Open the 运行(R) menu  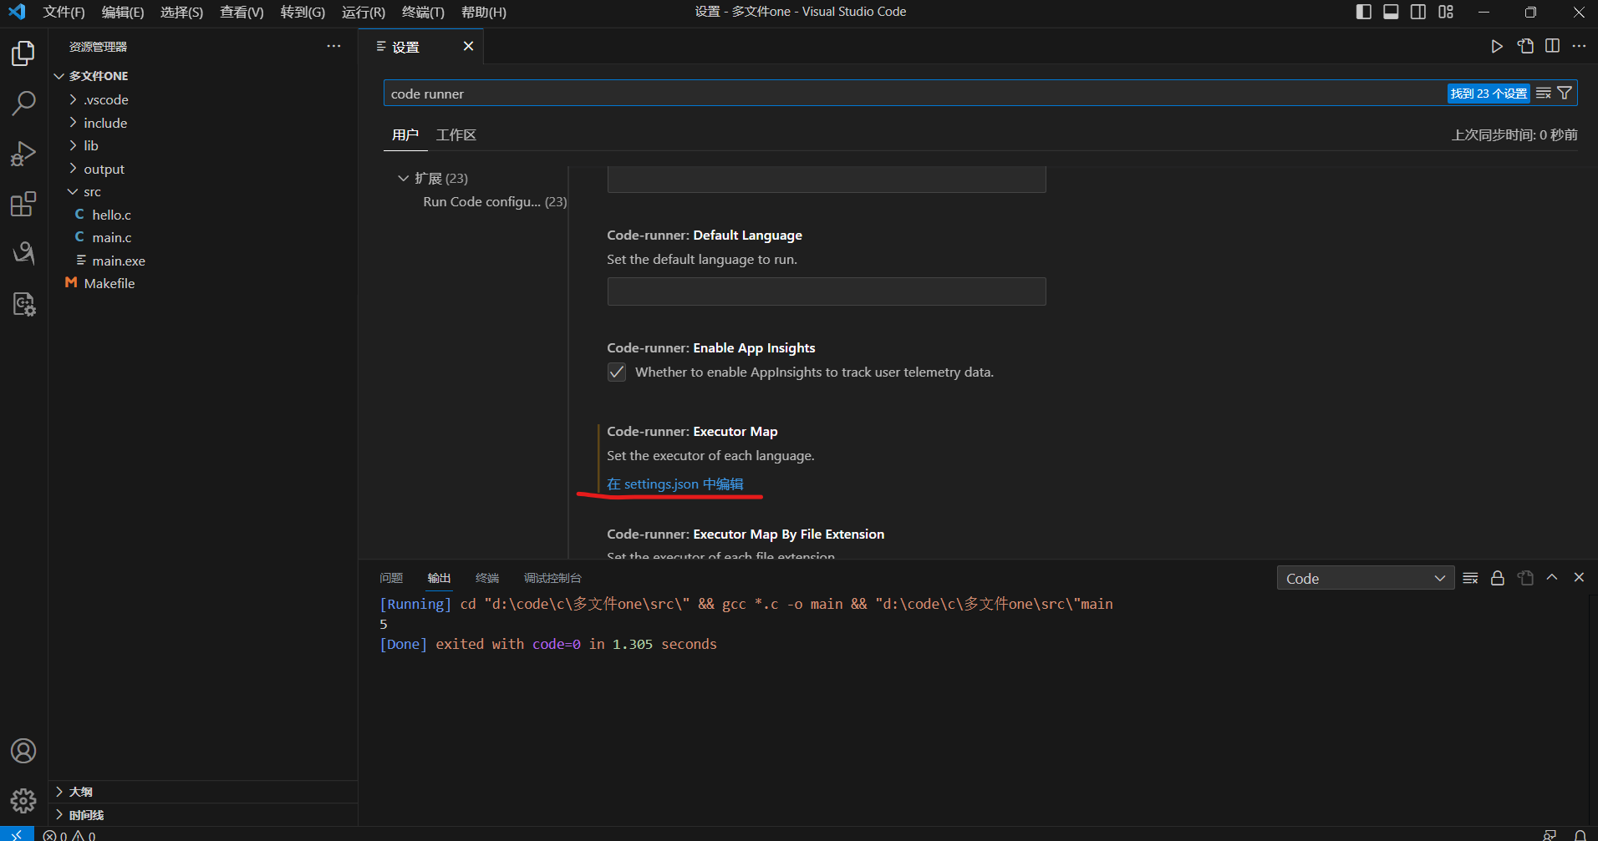point(364,12)
